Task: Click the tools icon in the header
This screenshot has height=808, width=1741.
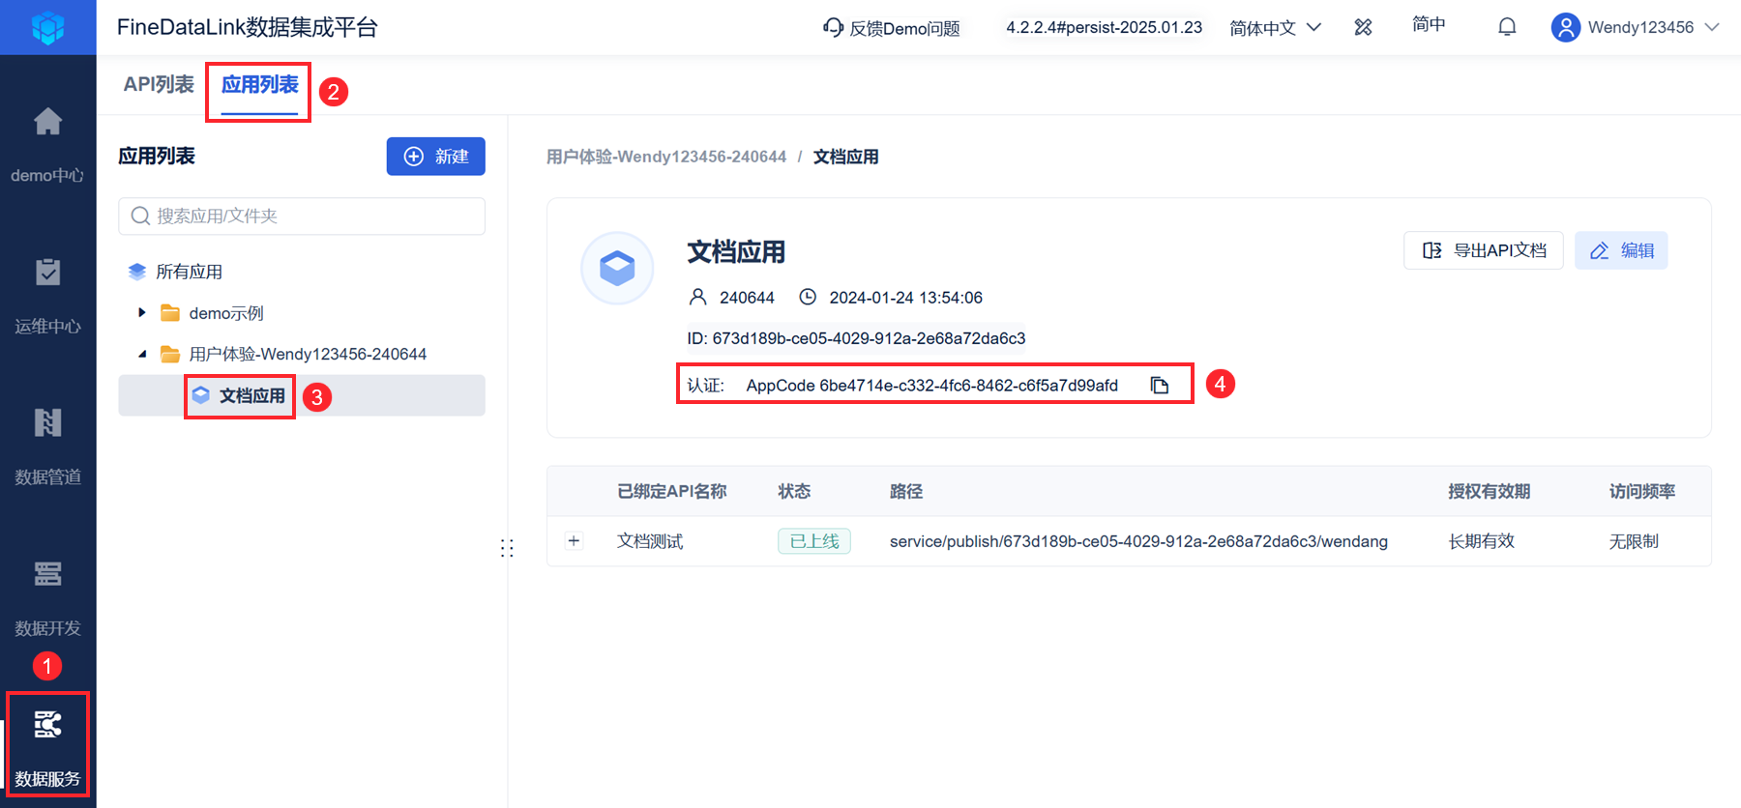Action: click(x=1363, y=27)
